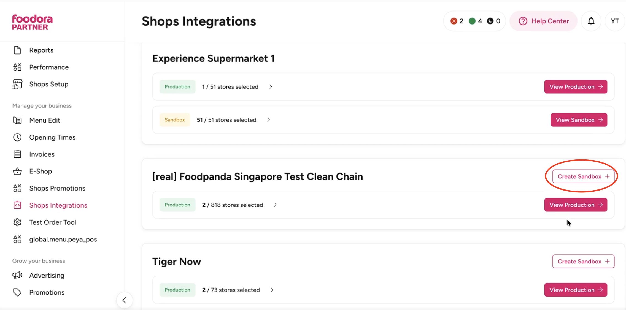Click the Shops Integrations code icon

(x=17, y=205)
